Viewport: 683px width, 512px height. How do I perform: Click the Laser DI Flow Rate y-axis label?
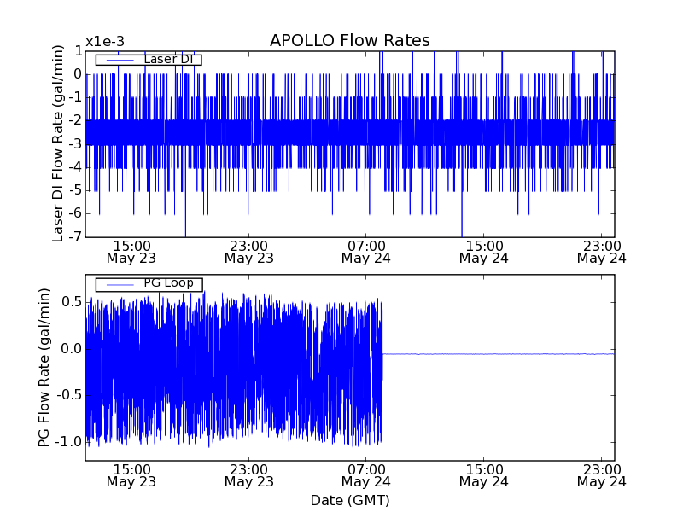(x=58, y=144)
